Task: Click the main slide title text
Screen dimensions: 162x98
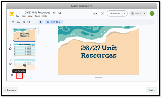Action: (99, 52)
